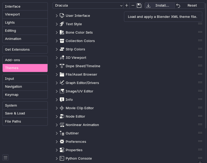Select the Get Extensions category

coord(25,50)
